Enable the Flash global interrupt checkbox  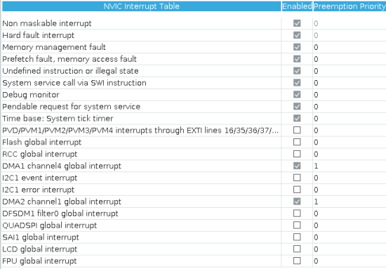coord(297,142)
